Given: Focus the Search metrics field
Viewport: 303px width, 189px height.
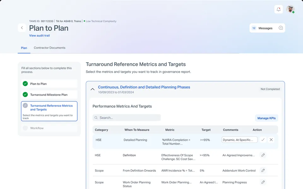Looking at the screenshot, I should (x=127, y=117).
